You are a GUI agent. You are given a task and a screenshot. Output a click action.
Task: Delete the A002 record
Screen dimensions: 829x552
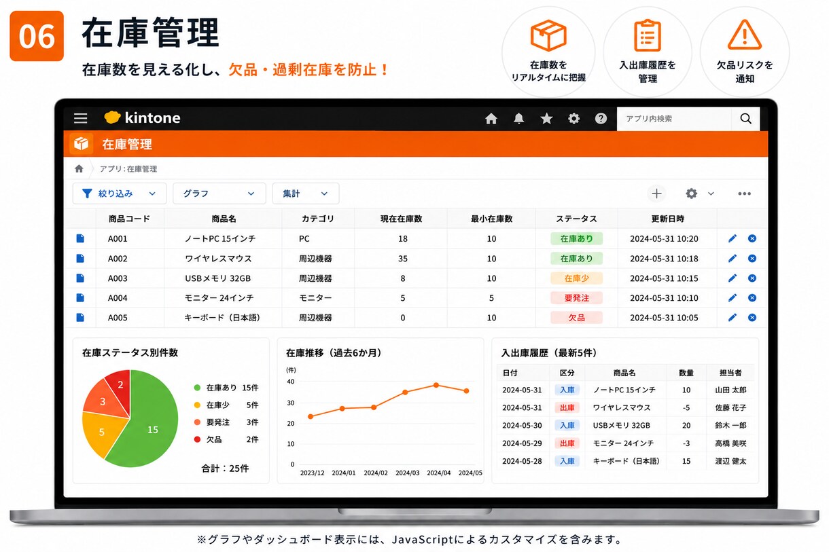pos(752,258)
